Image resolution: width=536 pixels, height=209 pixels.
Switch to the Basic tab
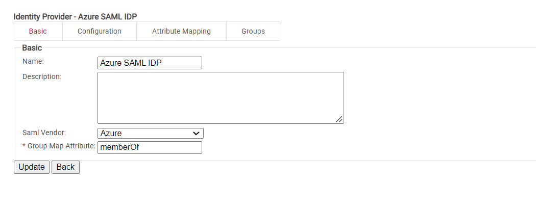pyautogui.click(x=38, y=31)
